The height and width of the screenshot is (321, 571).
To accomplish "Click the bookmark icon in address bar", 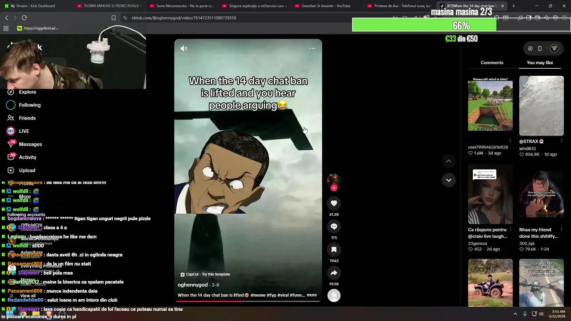I will click(113, 18).
